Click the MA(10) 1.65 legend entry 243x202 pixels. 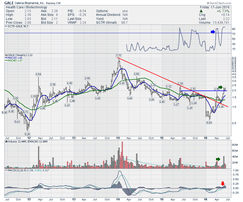[15, 58]
